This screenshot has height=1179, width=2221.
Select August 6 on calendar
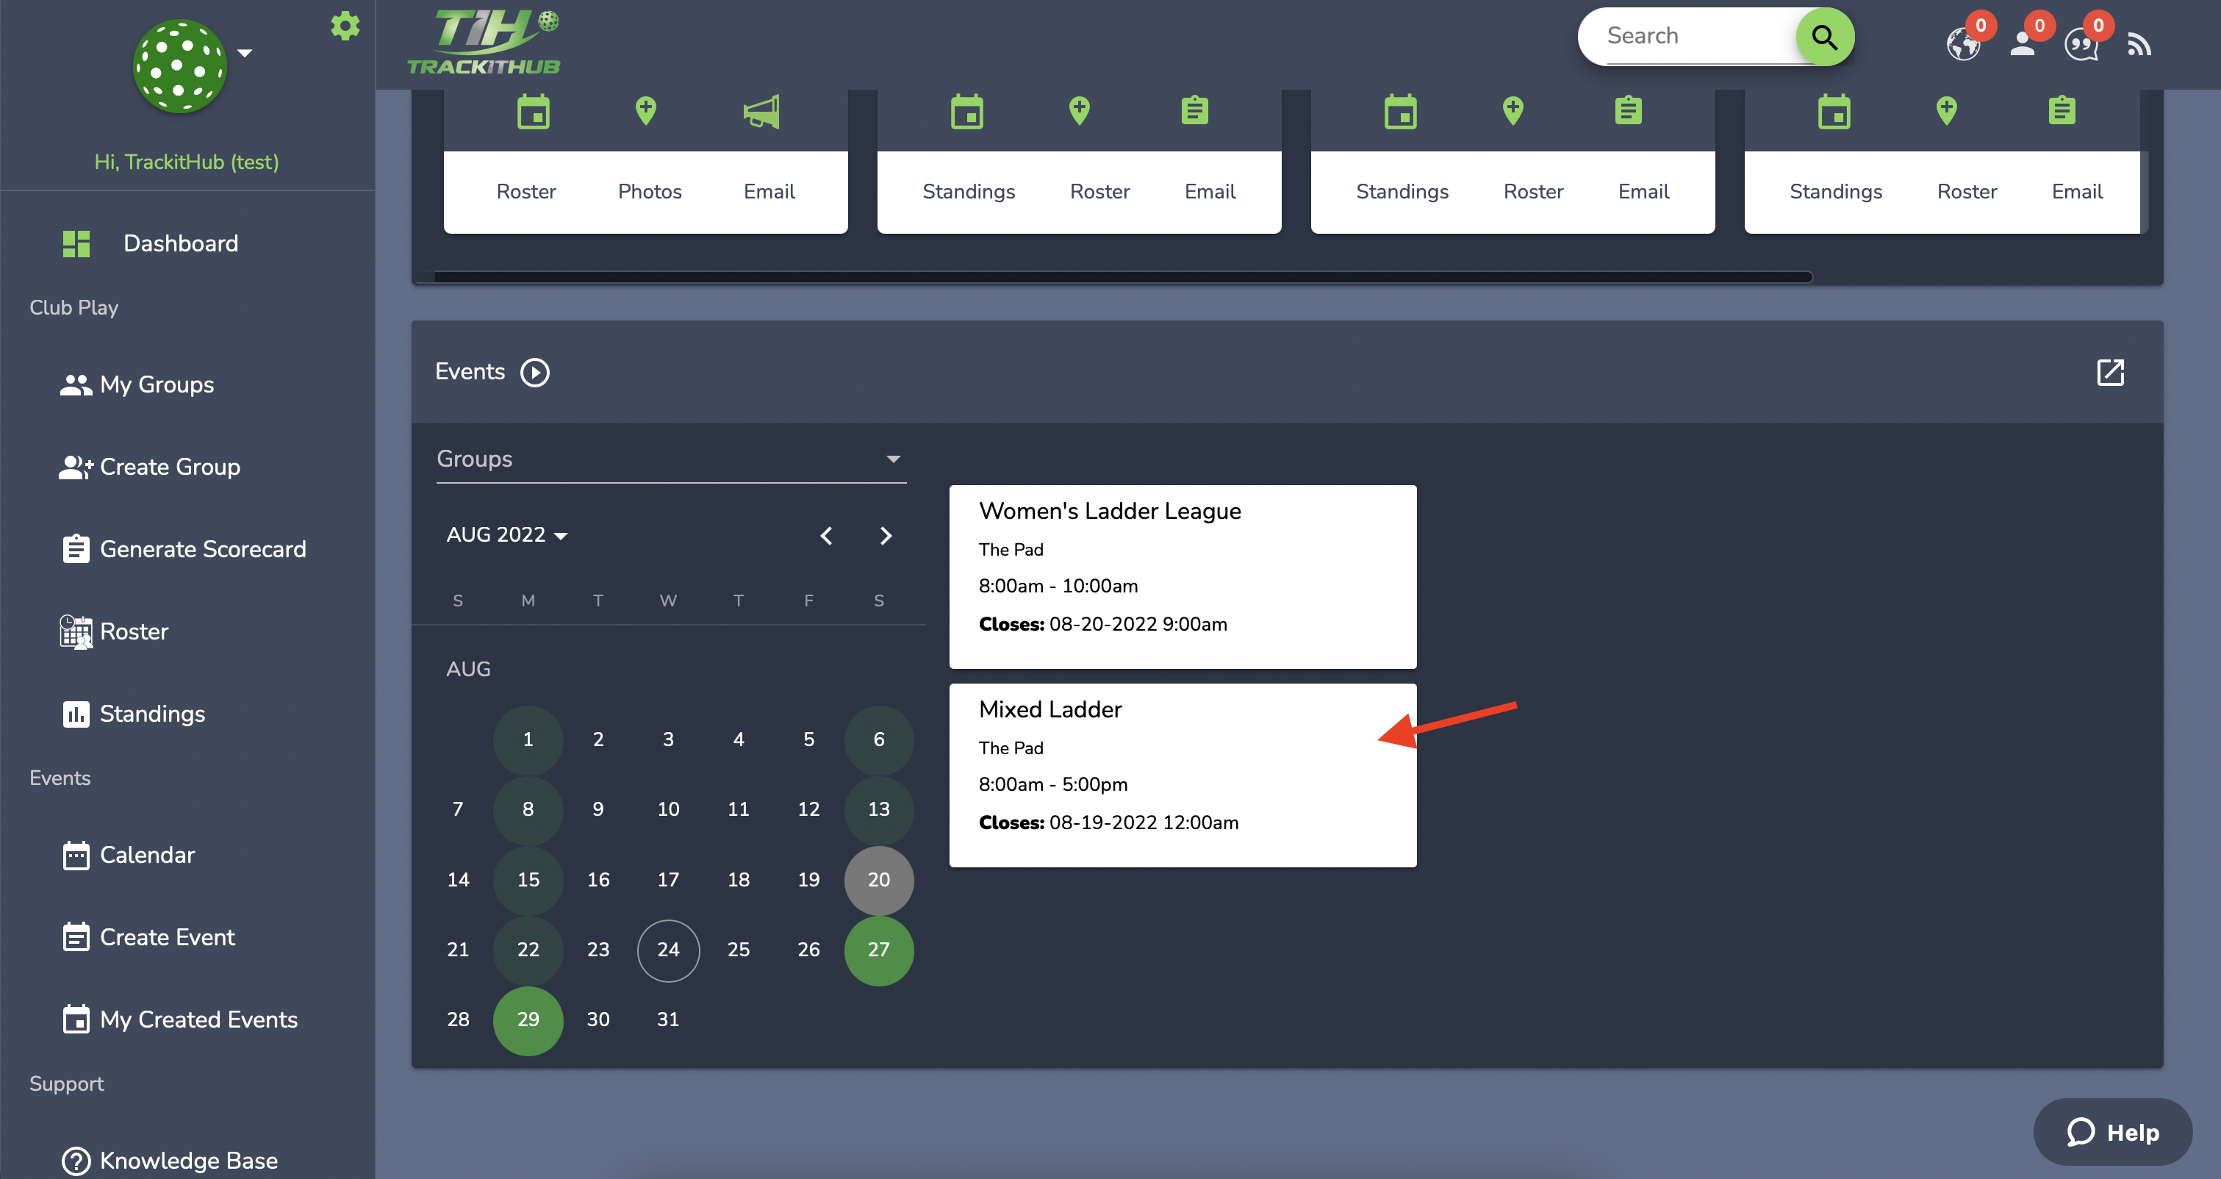point(878,740)
